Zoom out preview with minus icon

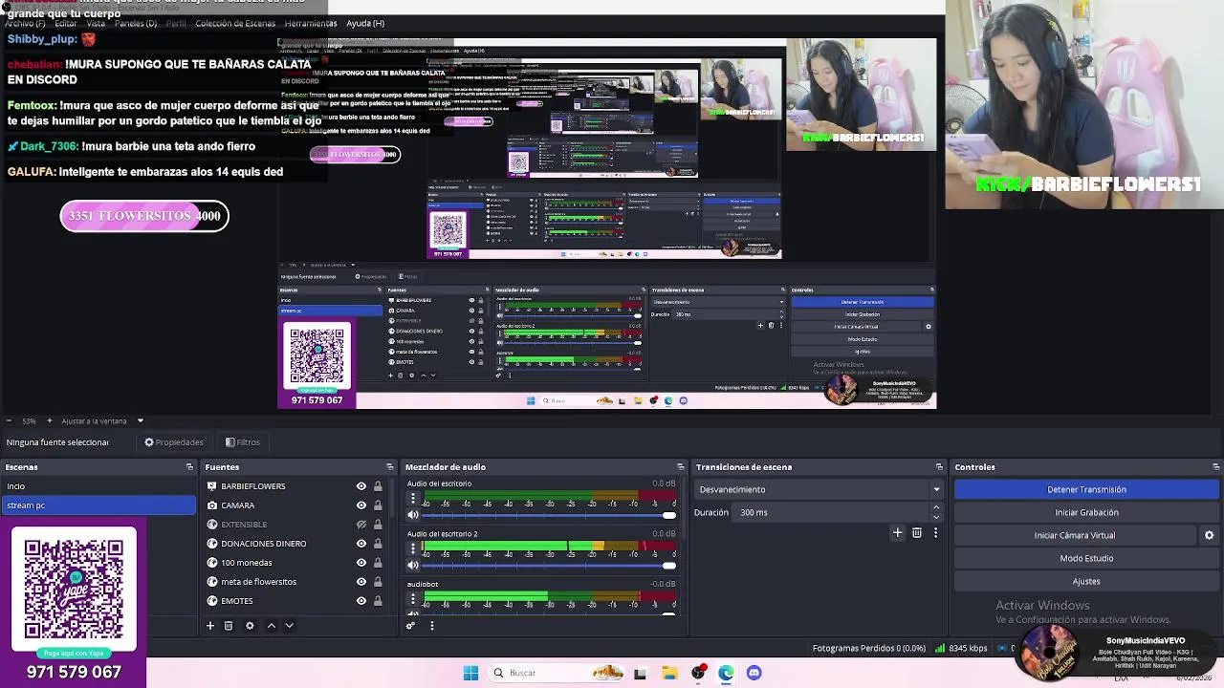click(x=9, y=420)
